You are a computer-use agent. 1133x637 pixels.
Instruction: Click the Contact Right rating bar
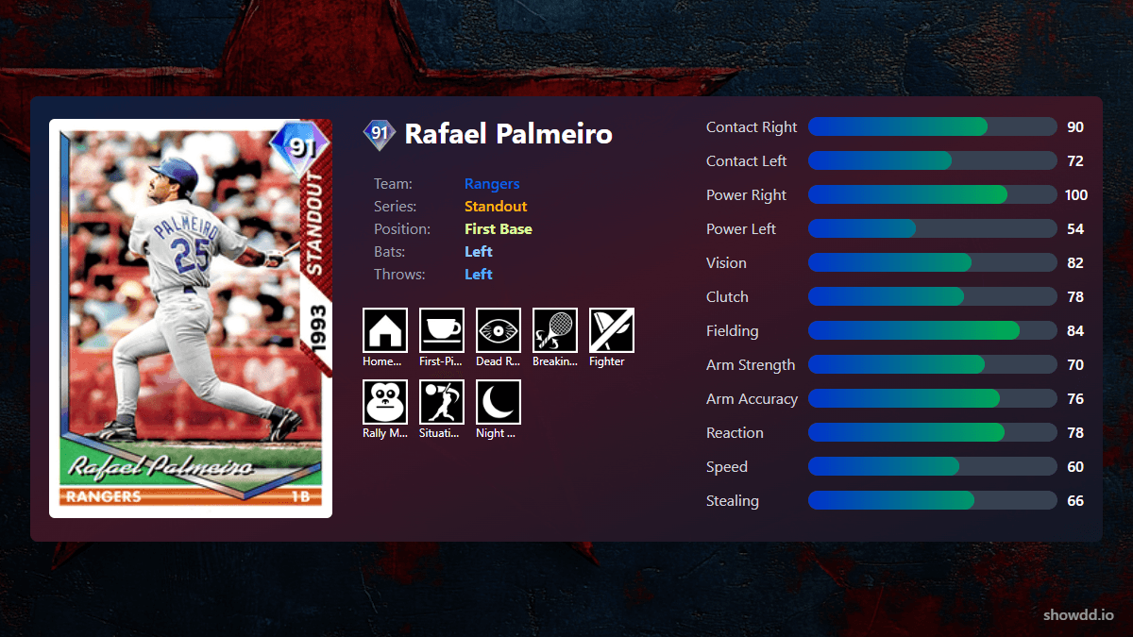click(x=933, y=126)
